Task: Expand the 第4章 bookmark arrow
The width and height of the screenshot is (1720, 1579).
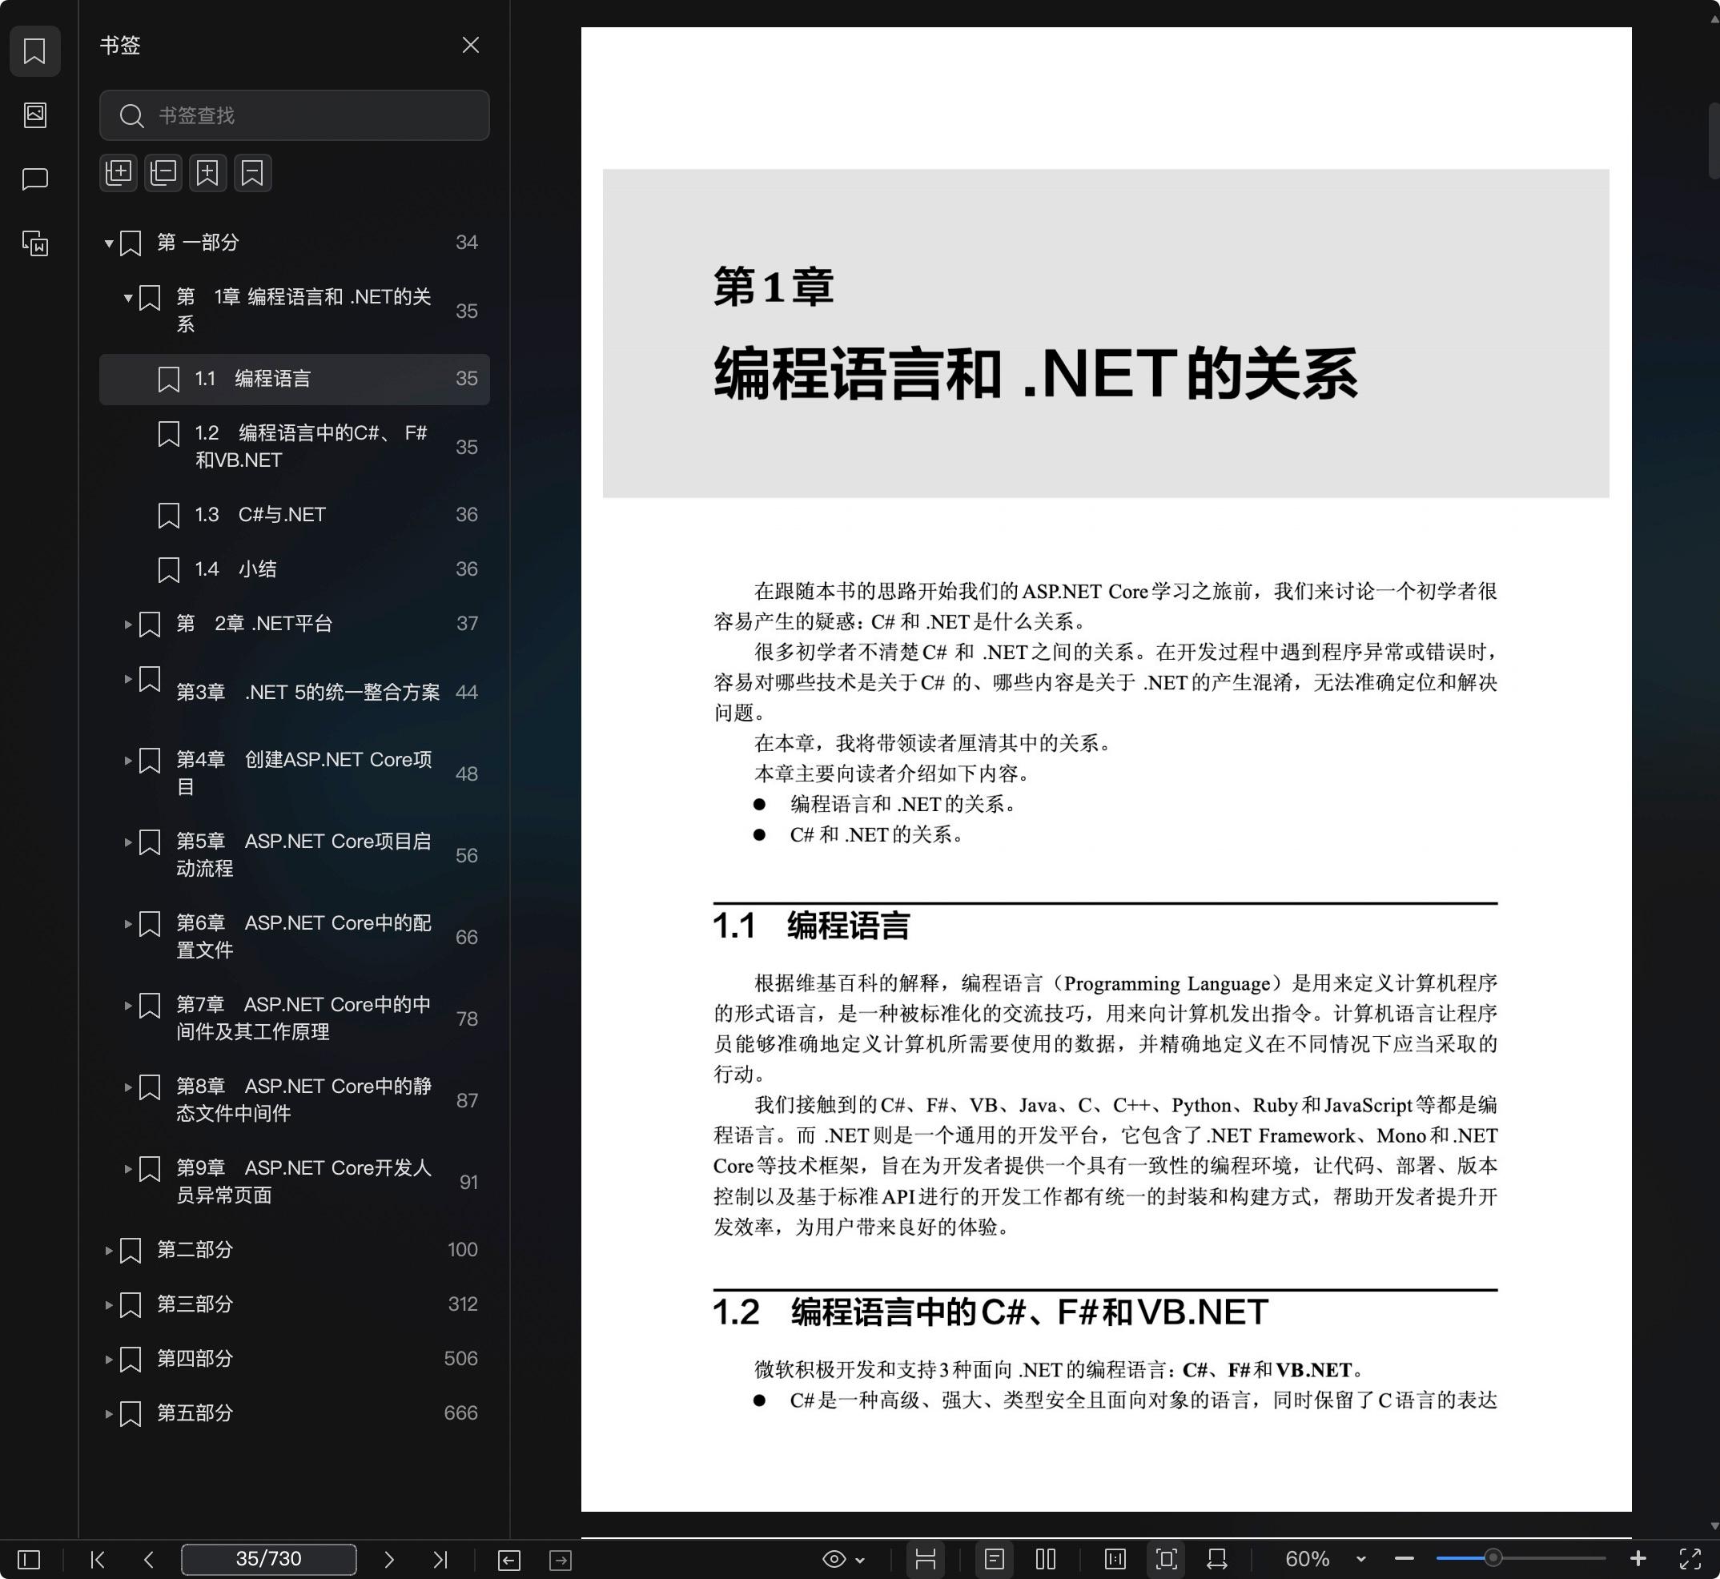Action: [128, 761]
